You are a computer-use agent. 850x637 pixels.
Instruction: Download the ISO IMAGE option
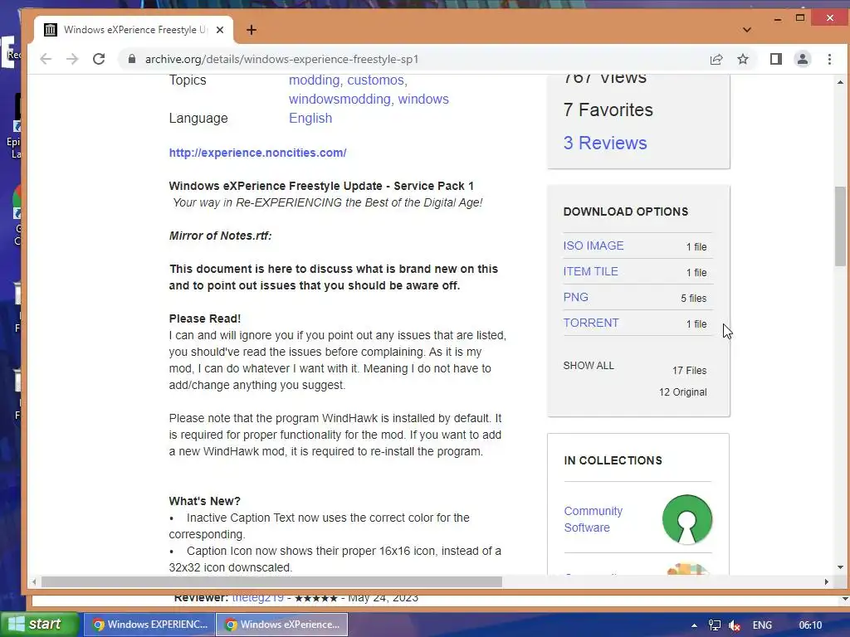[x=593, y=246]
